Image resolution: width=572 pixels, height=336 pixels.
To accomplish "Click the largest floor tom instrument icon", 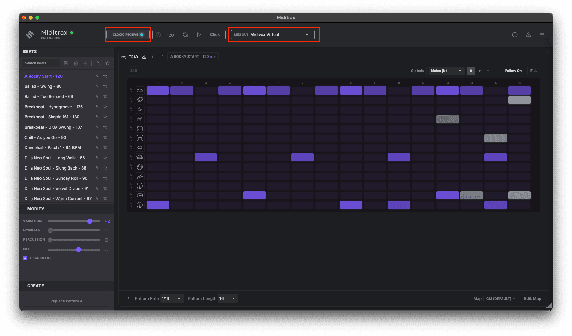I will [140, 138].
